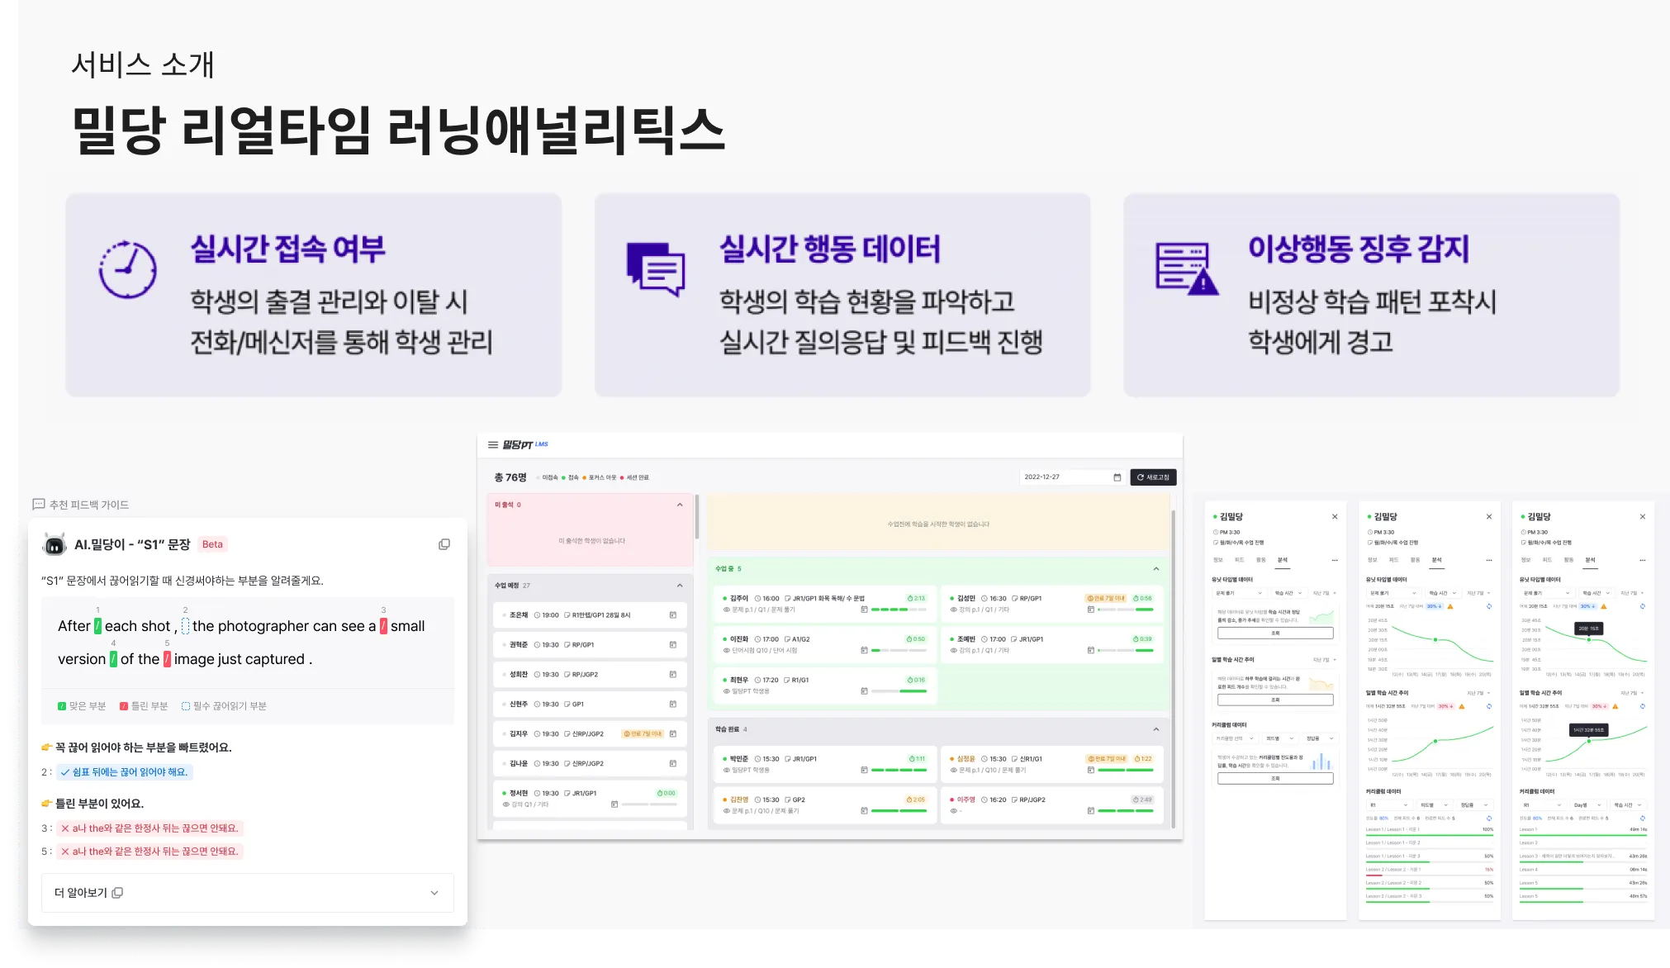
Task: Expand the 더 알아보기 dropdown
Action: (434, 893)
